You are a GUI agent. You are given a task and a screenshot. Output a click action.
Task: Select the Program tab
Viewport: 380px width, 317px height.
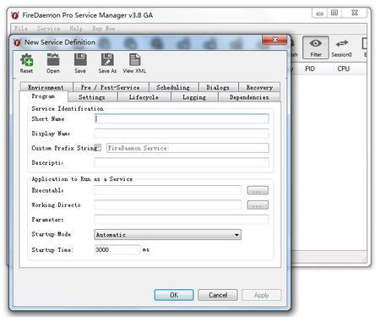coord(43,96)
